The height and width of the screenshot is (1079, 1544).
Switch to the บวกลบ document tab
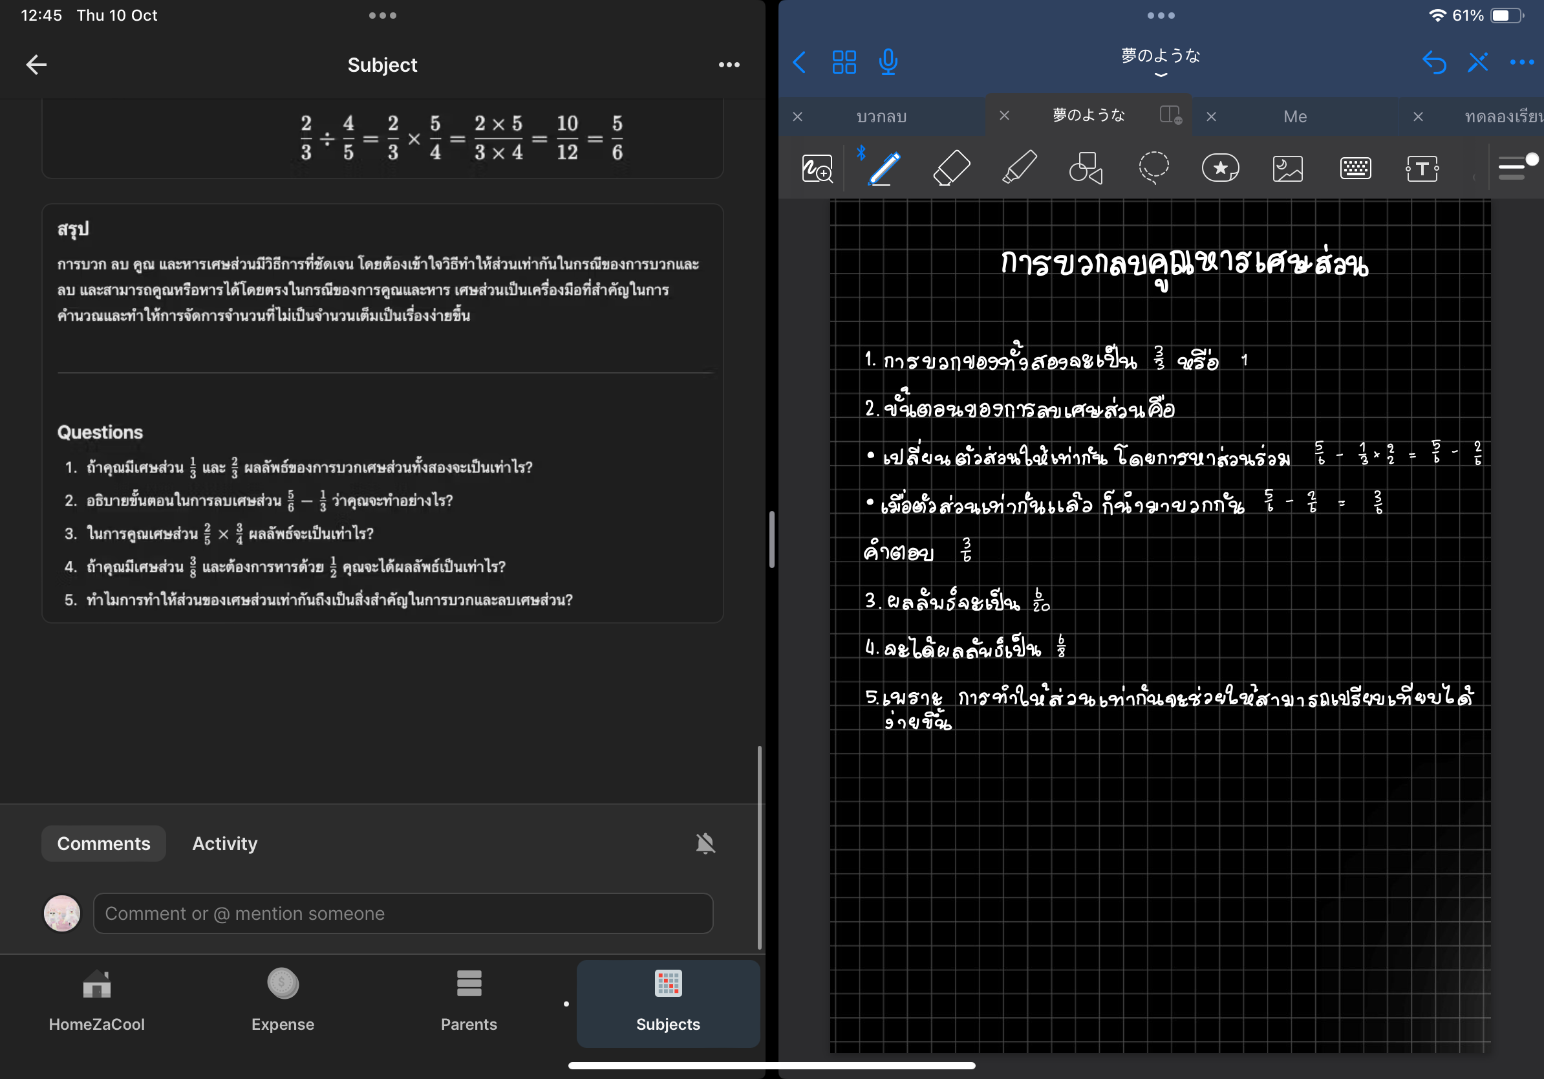click(x=881, y=116)
